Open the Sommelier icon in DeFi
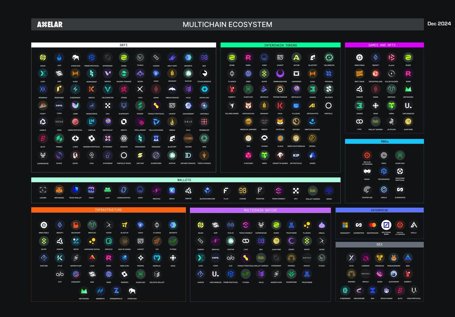455x317 pixels. click(x=204, y=122)
